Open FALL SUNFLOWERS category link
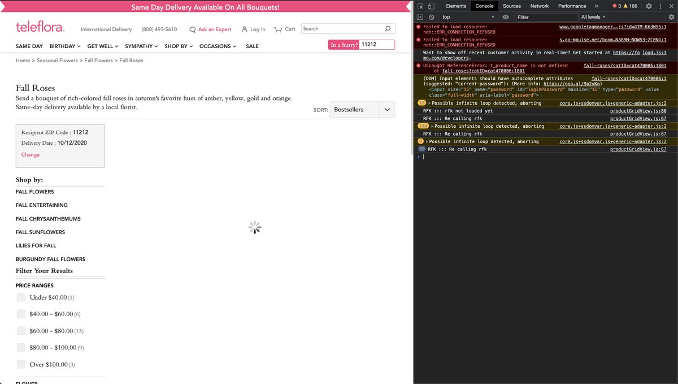The width and height of the screenshot is (678, 384). [40, 232]
